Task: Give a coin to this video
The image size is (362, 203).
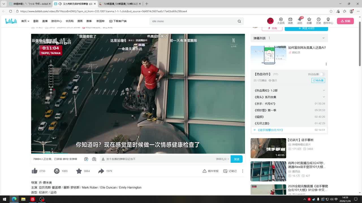Action: pos(57,171)
